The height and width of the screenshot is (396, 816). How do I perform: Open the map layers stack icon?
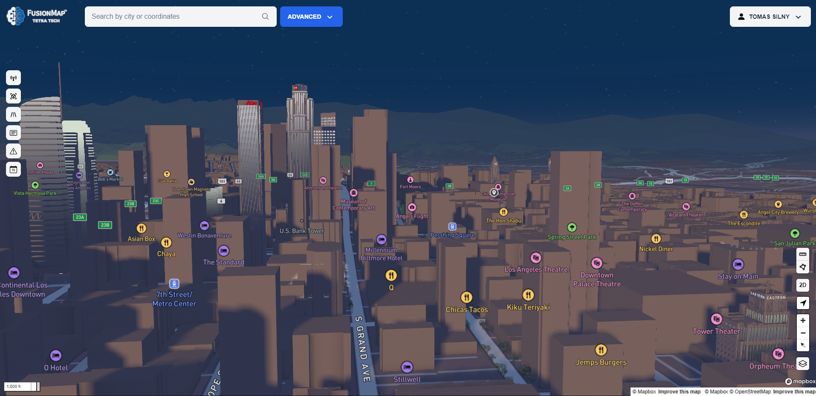(x=803, y=364)
